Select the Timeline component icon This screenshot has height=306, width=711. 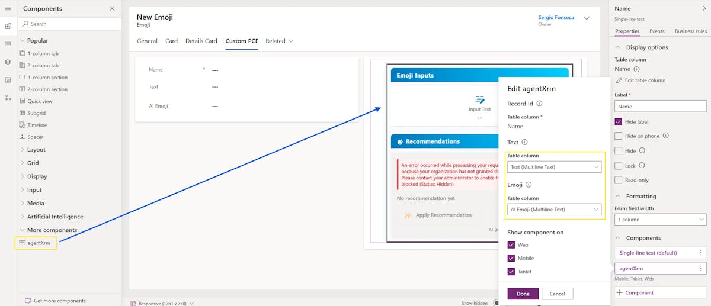[x=23, y=125]
